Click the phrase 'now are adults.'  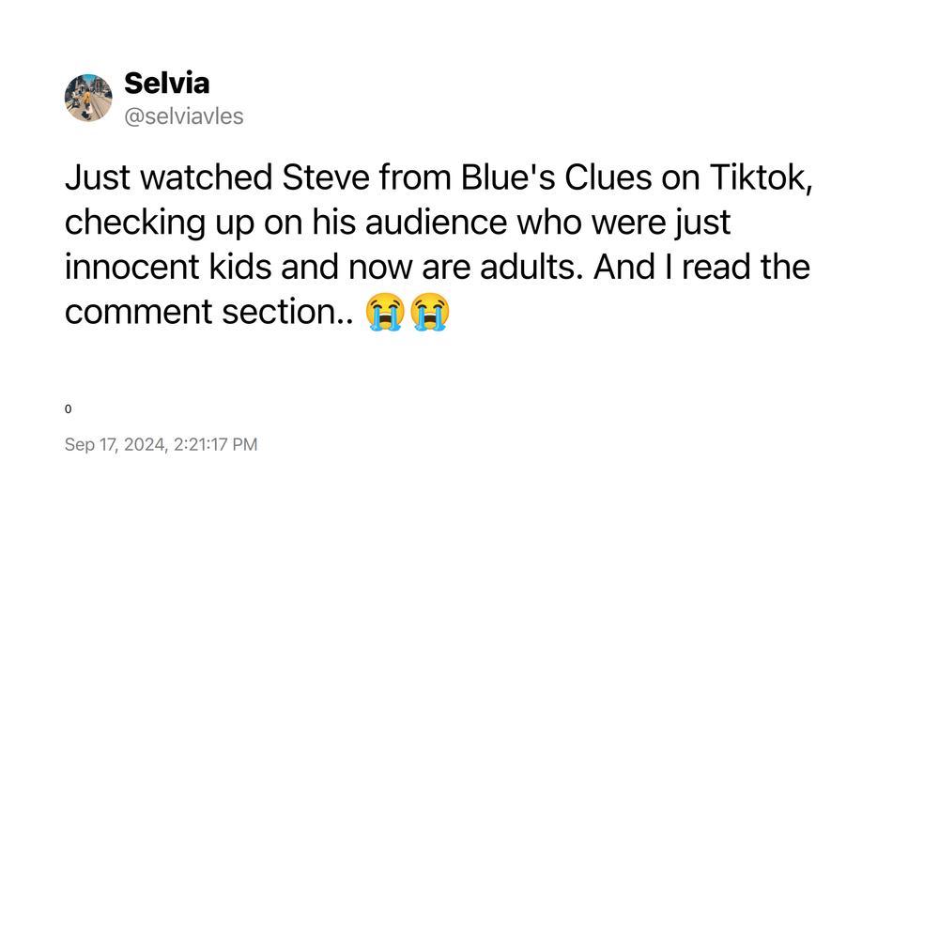(466, 267)
